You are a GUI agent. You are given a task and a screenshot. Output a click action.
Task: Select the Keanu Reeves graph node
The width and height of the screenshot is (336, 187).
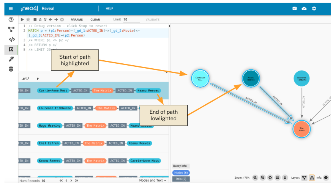251,79
